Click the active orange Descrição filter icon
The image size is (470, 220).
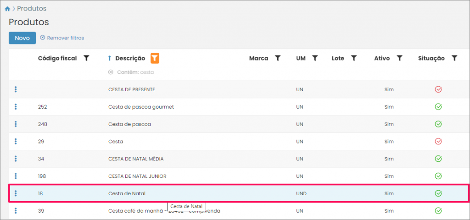pos(155,58)
